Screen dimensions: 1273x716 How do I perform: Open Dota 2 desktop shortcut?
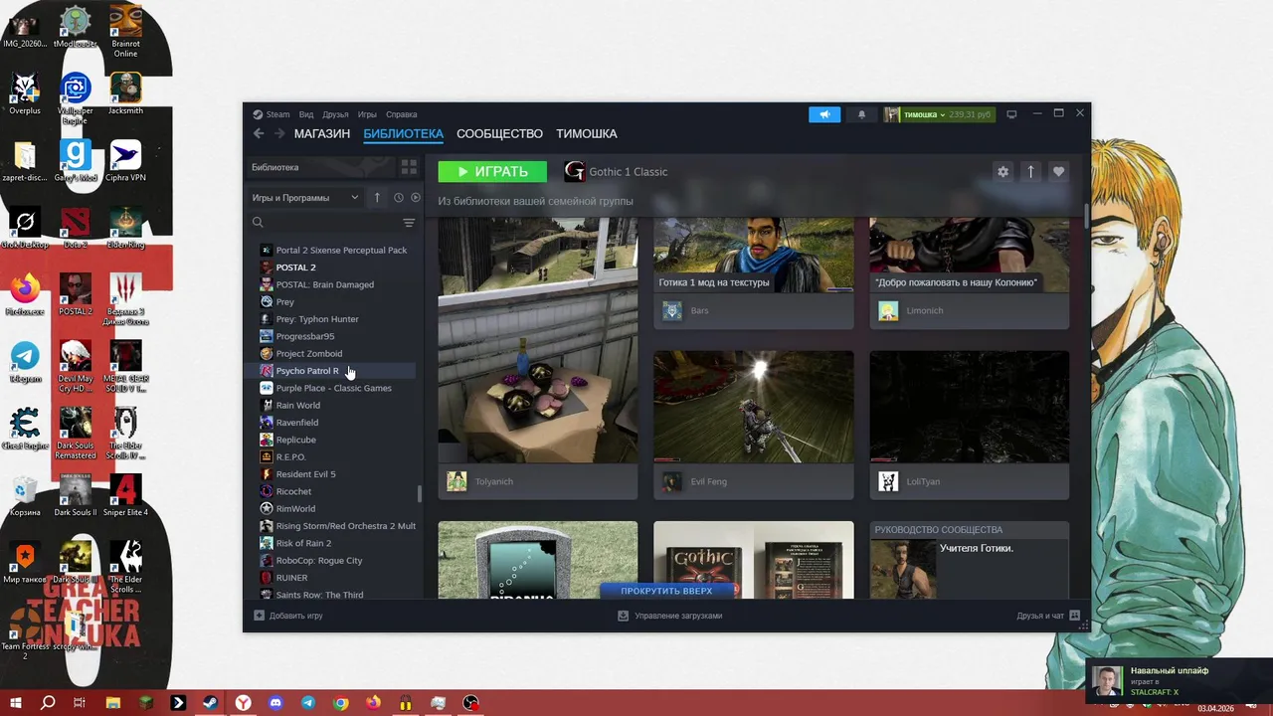coord(76,228)
